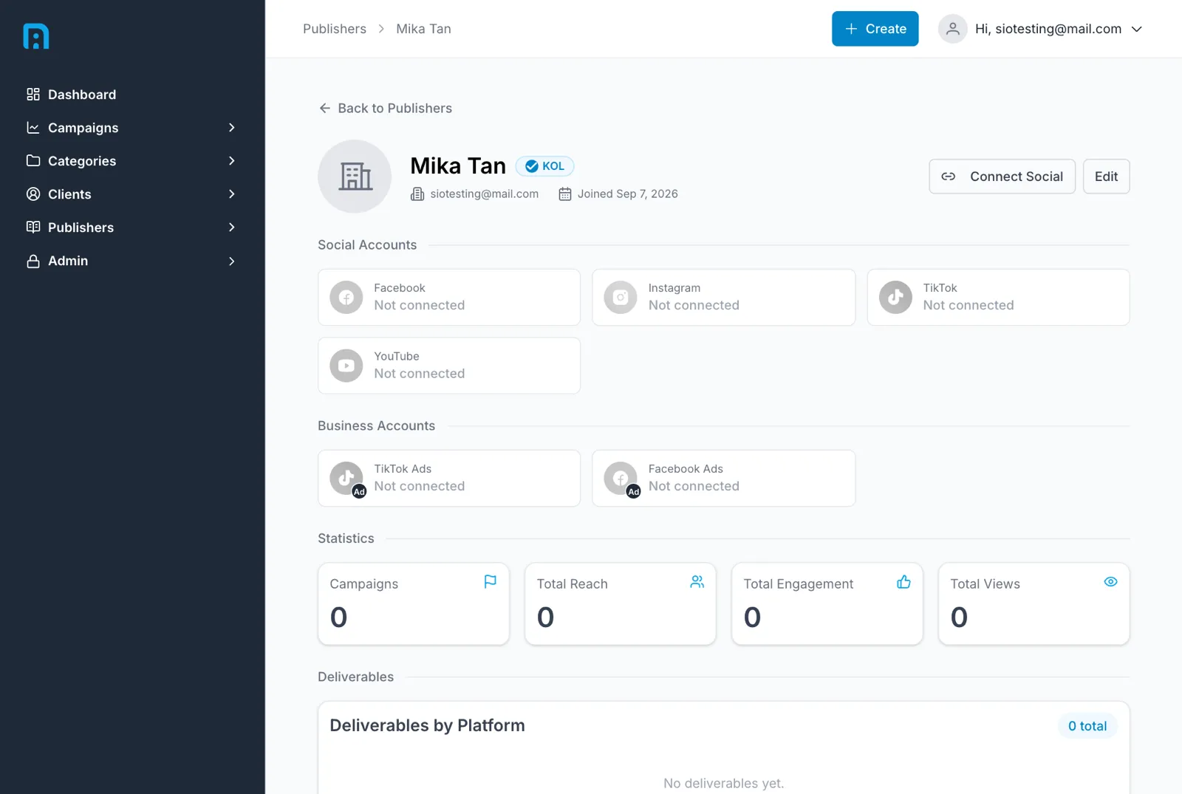
Task: Click the YouTube social account icon
Action: [346, 366]
